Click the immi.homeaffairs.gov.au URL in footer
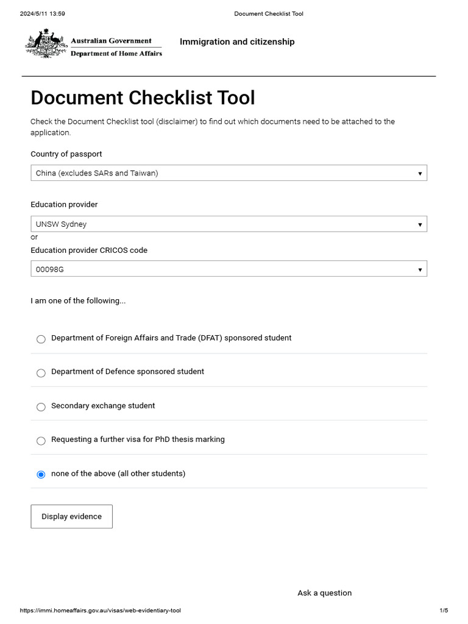This screenshot has width=468, height=624. tap(101, 611)
